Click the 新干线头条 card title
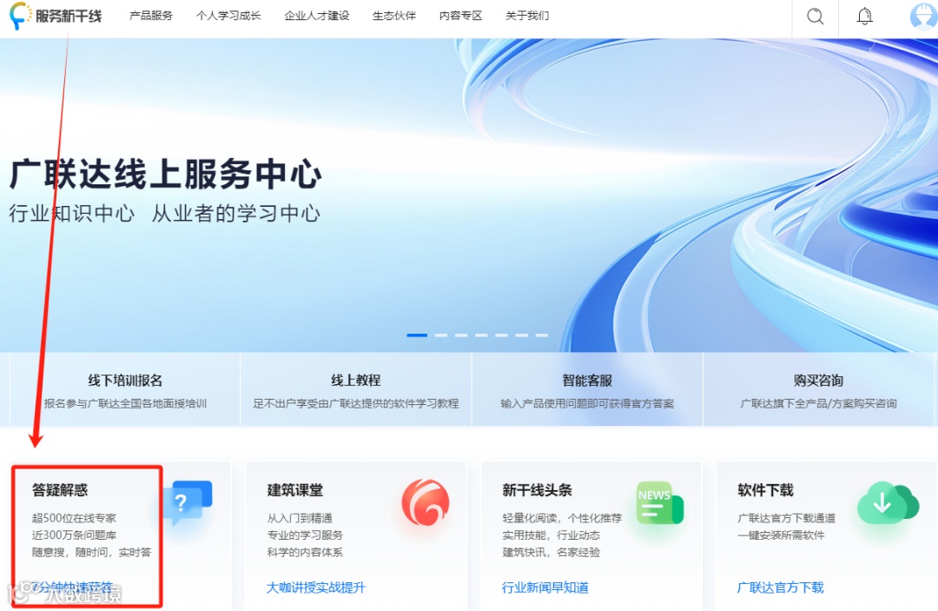The image size is (938, 611). coord(538,490)
